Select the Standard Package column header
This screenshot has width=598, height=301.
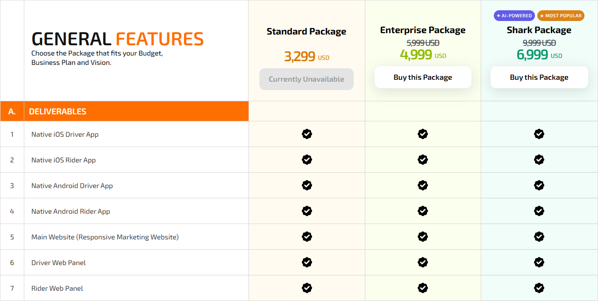click(306, 31)
